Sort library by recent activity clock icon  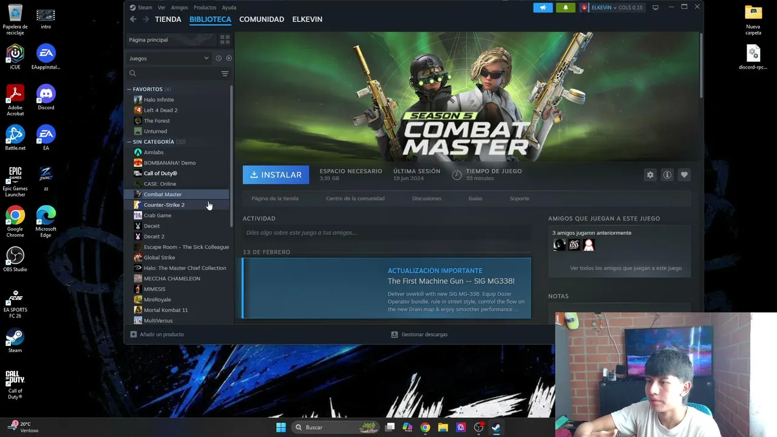coord(219,58)
